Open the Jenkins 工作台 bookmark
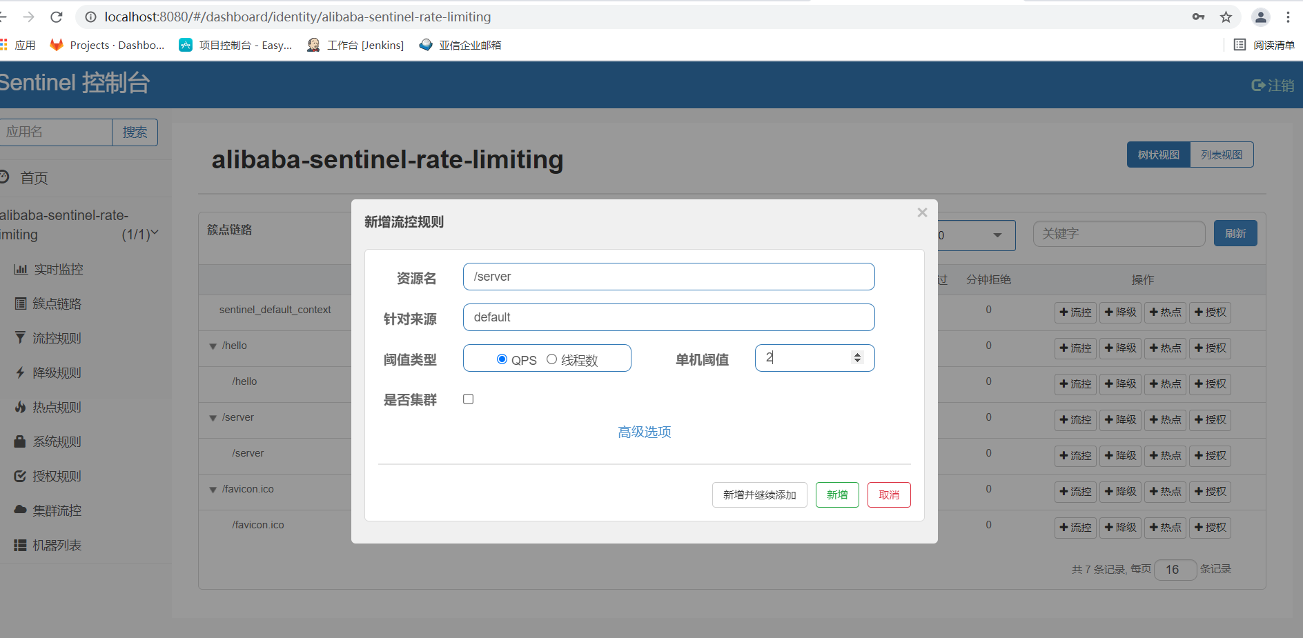1303x638 pixels. point(356,45)
